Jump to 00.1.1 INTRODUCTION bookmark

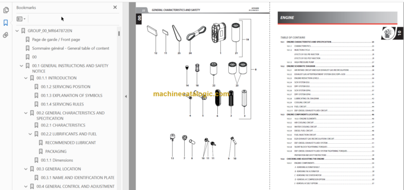click(56, 78)
